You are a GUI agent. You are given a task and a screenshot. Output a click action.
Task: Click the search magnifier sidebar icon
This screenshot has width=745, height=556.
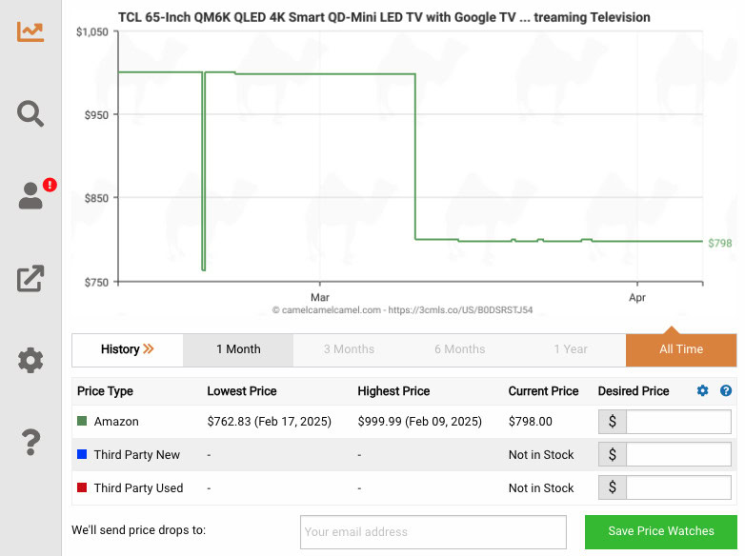30,114
